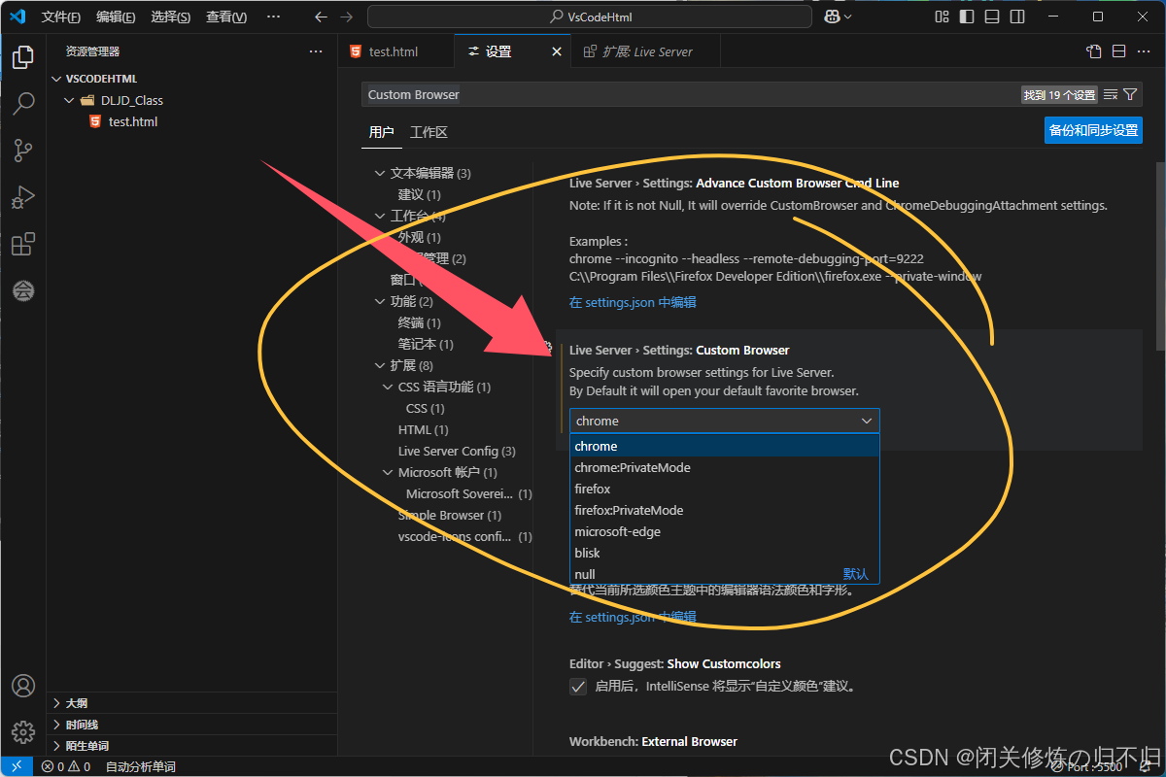1166x777 pixels.
Task: Collapse the 功能 settings group
Action: point(380,301)
